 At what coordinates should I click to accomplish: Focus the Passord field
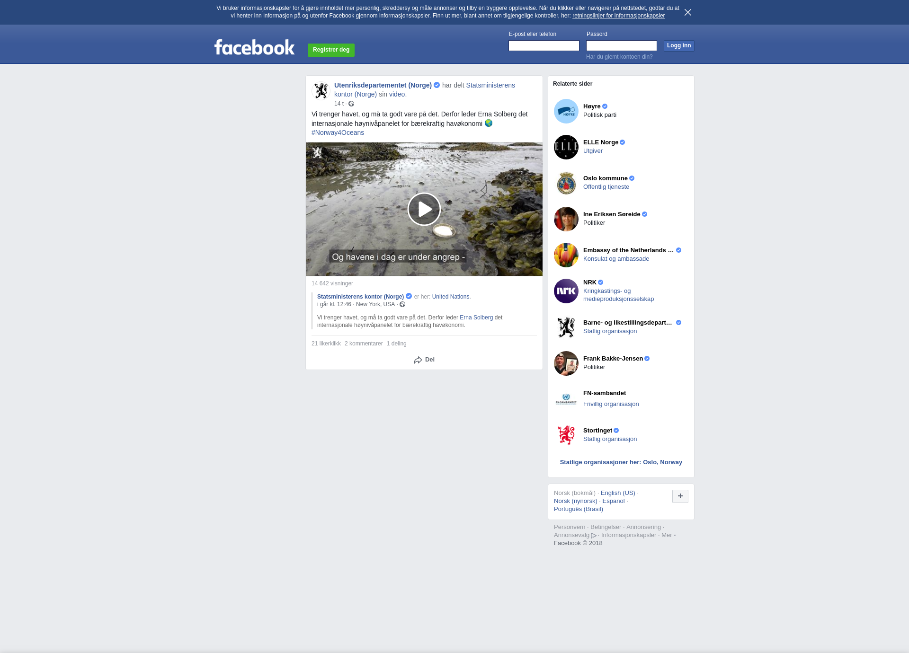[x=622, y=45]
